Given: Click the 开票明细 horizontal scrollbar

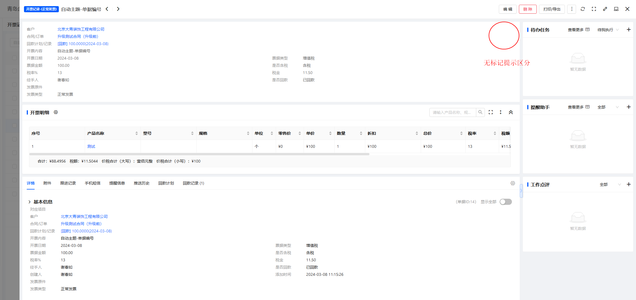Looking at the screenshot, I should pos(199,154).
